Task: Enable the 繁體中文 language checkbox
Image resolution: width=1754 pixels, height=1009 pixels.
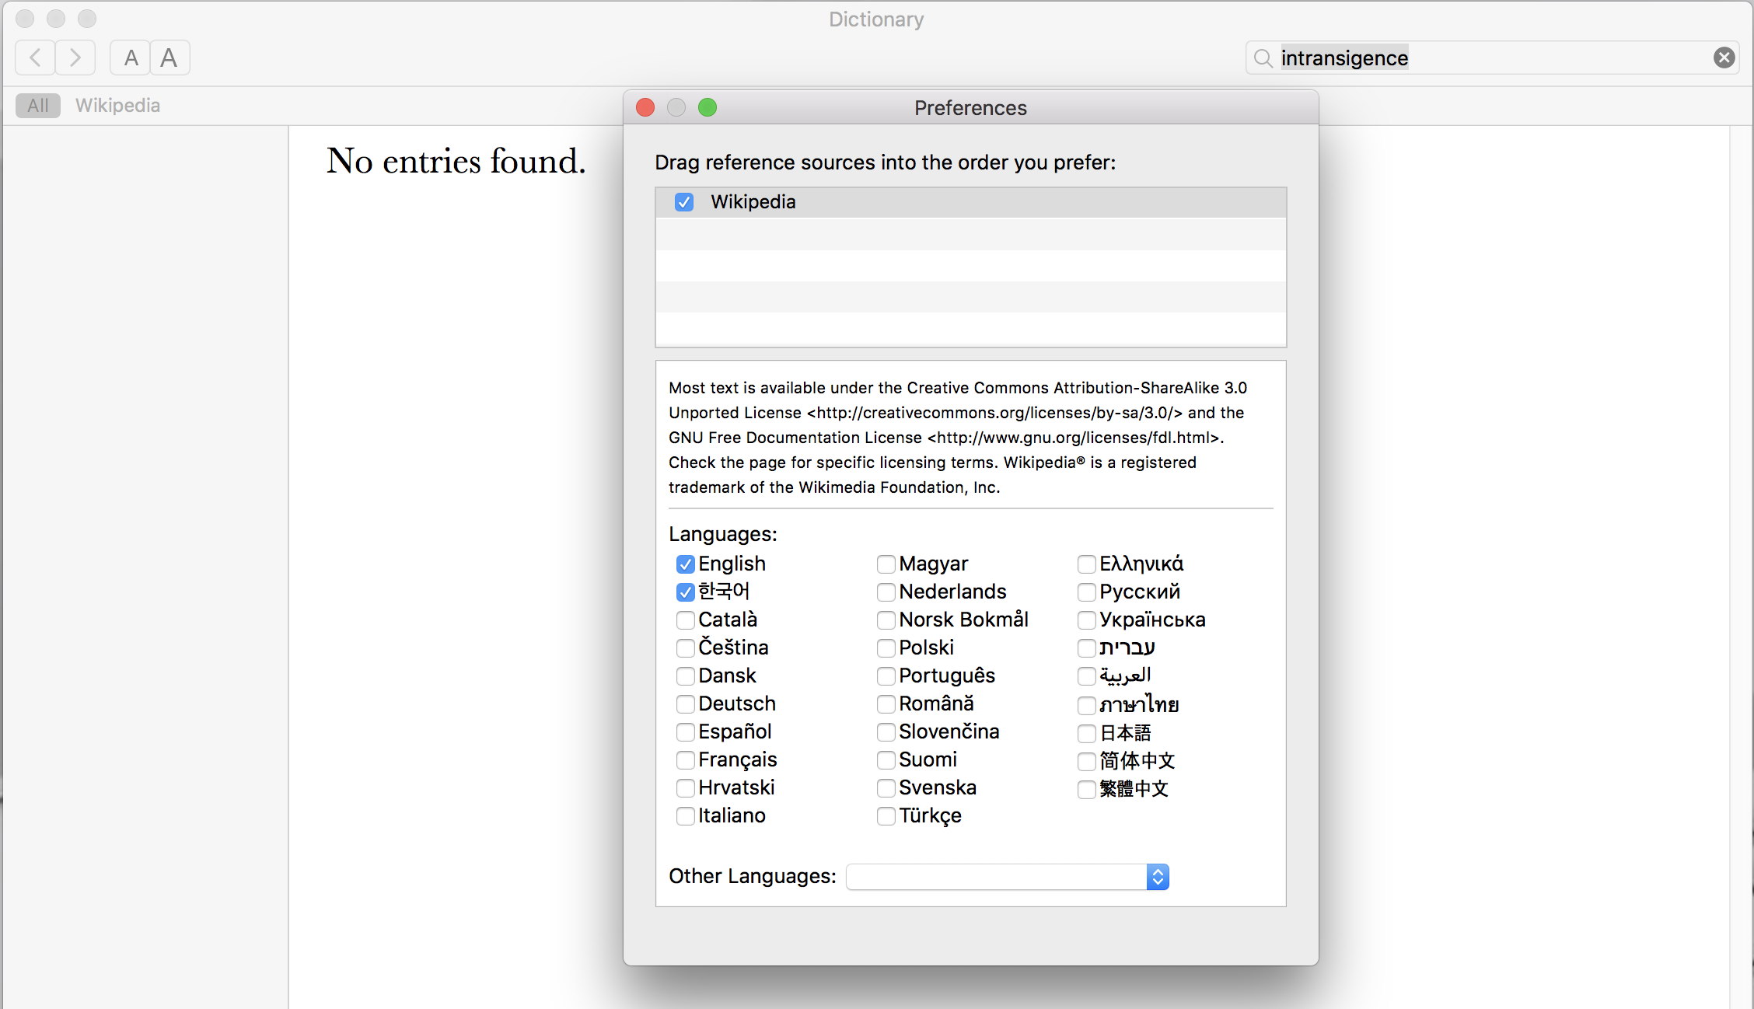Action: (1086, 789)
